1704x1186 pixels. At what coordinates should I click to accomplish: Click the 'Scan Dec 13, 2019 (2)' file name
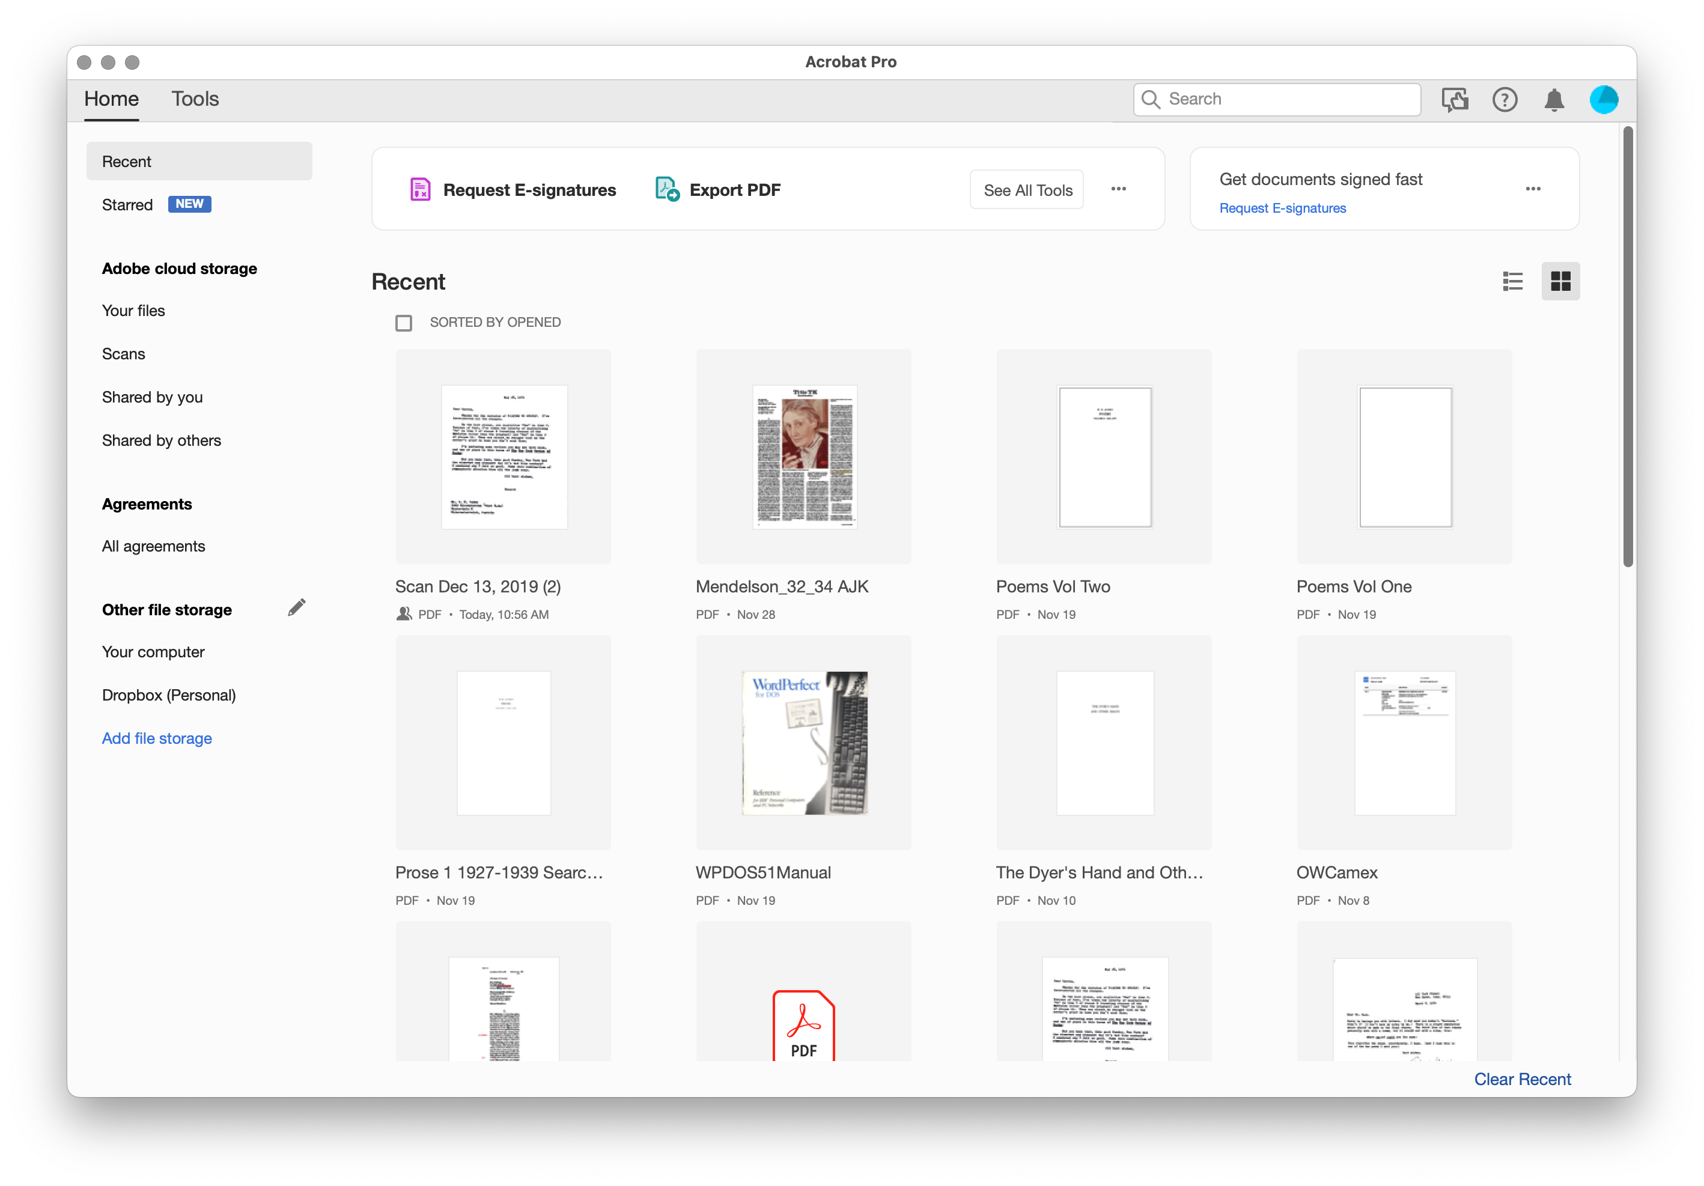(x=478, y=587)
